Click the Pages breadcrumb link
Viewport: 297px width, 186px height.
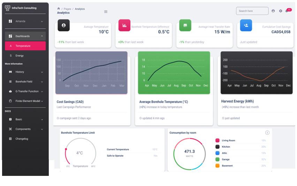[67, 9]
